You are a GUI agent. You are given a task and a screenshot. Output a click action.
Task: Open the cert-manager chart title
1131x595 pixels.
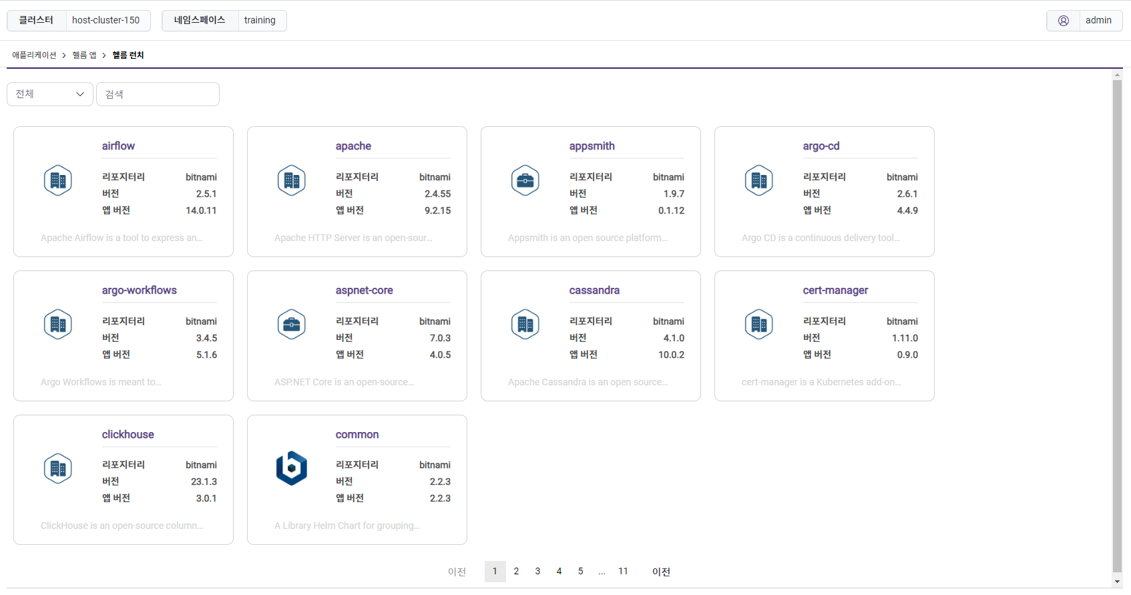835,290
